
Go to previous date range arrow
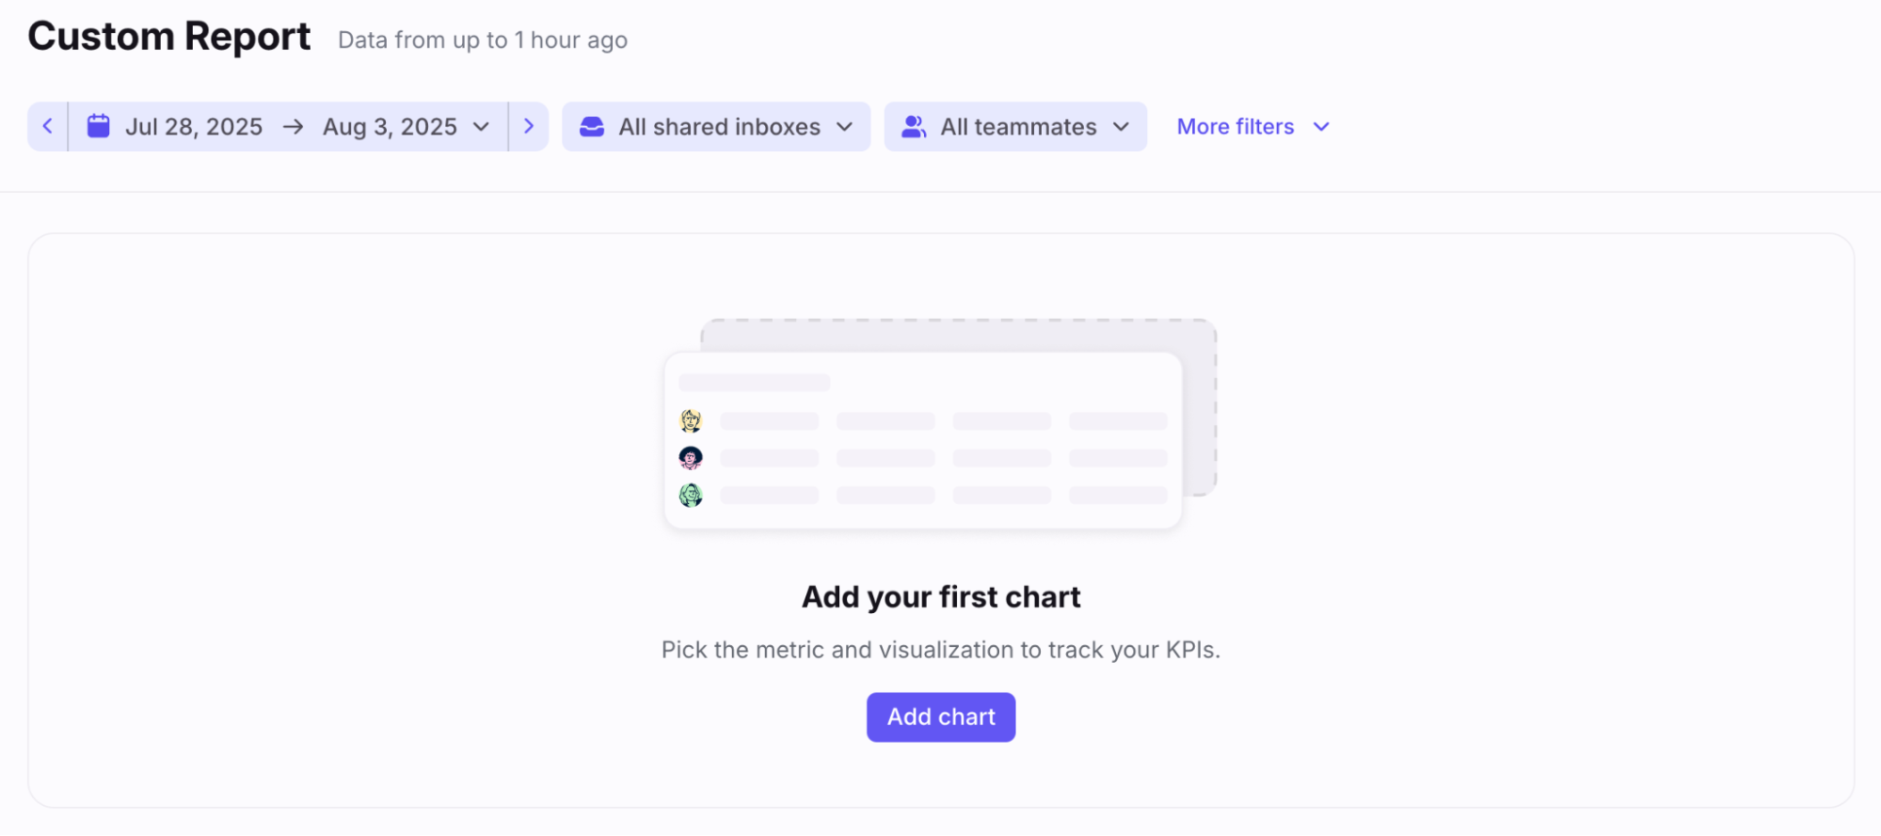pyautogui.click(x=47, y=127)
